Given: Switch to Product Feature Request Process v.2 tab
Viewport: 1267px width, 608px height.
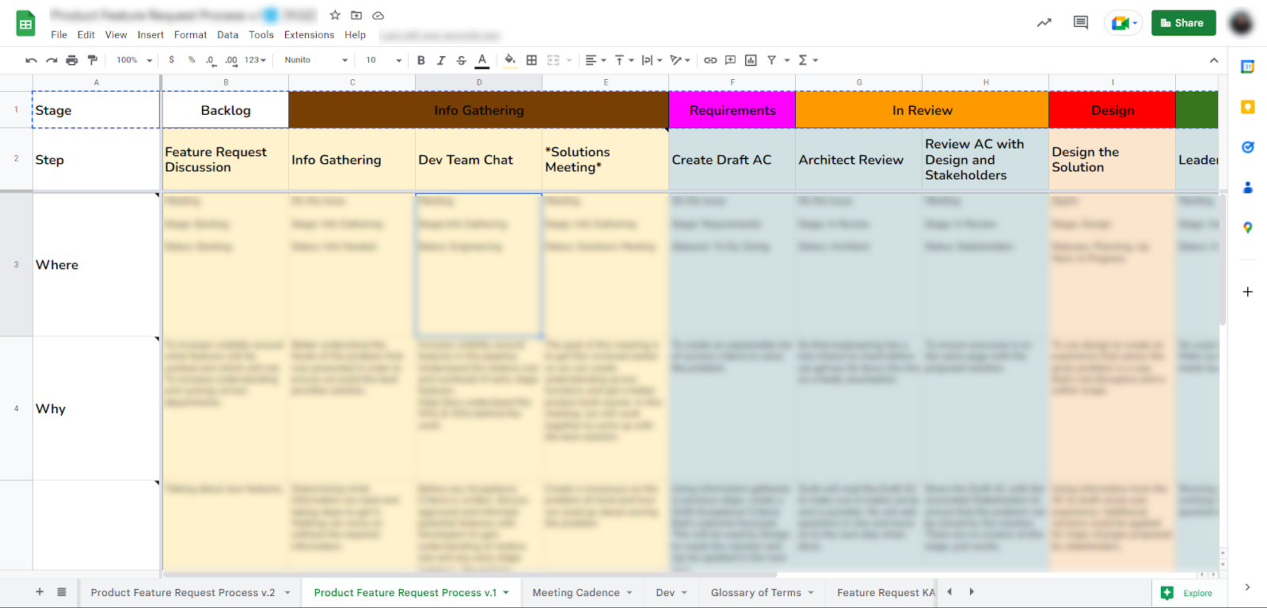Looking at the screenshot, I should click(188, 592).
